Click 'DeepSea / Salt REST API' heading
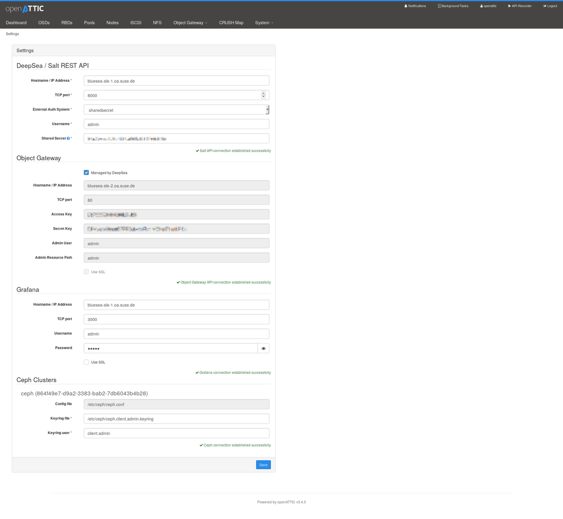Viewport: 563px width, 519px height. pyautogui.click(x=53, y=66)
